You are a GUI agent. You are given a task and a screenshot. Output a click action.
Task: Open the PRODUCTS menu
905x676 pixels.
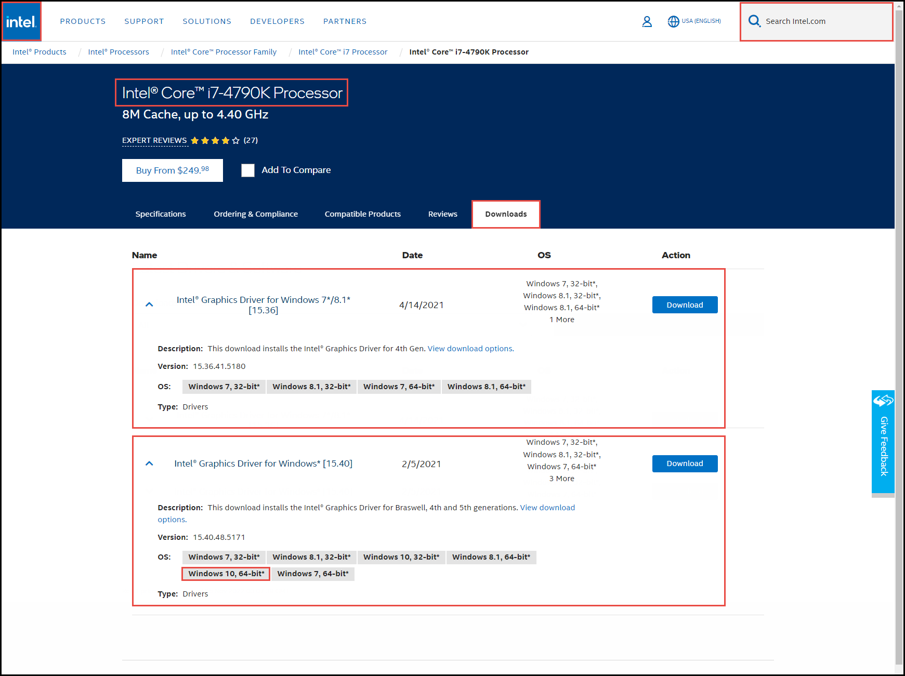83,21
